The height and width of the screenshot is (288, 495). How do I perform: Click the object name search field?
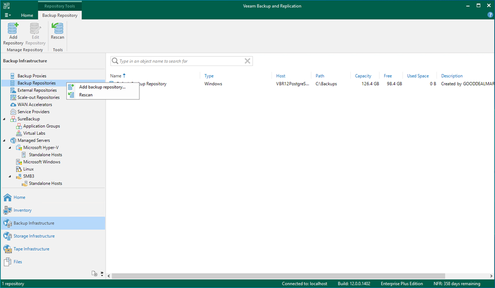coord(181,61)
